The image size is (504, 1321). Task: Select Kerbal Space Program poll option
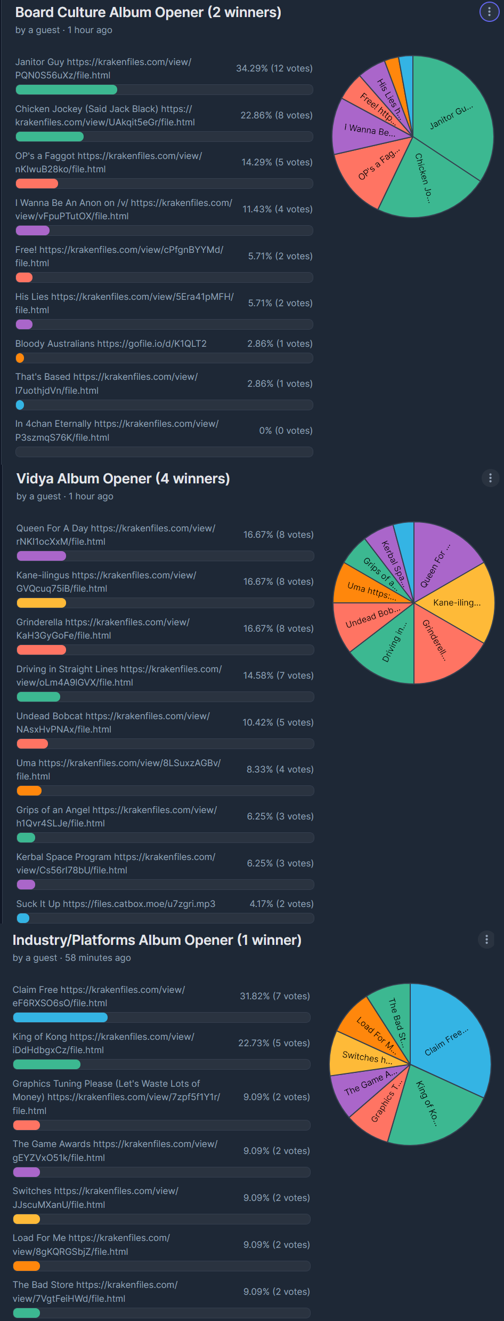116,863
